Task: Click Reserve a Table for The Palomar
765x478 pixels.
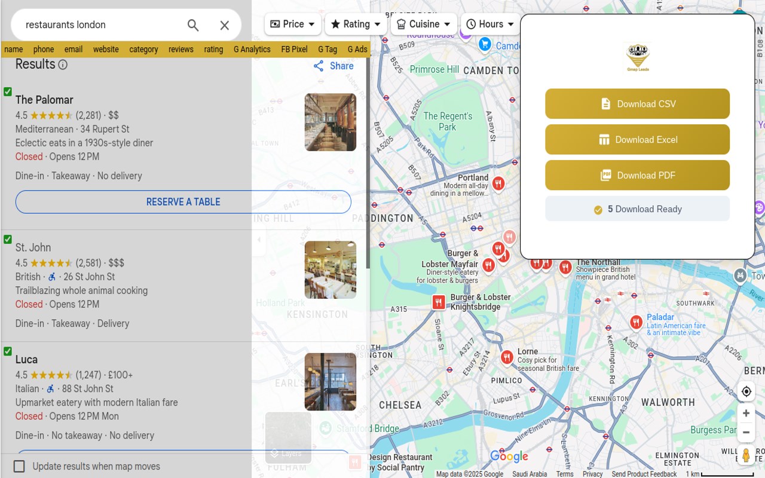Action: [x=183, y=202]
